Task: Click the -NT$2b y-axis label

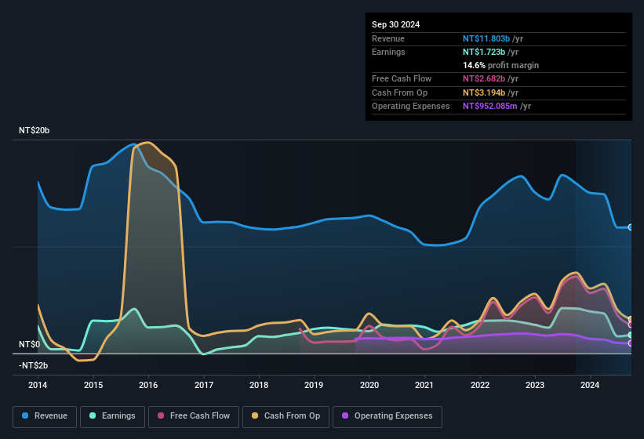Action: pos(33,365)
